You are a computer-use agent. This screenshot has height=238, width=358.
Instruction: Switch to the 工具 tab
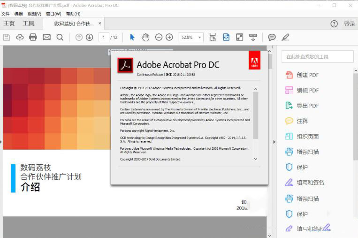(x=29, y=23)
